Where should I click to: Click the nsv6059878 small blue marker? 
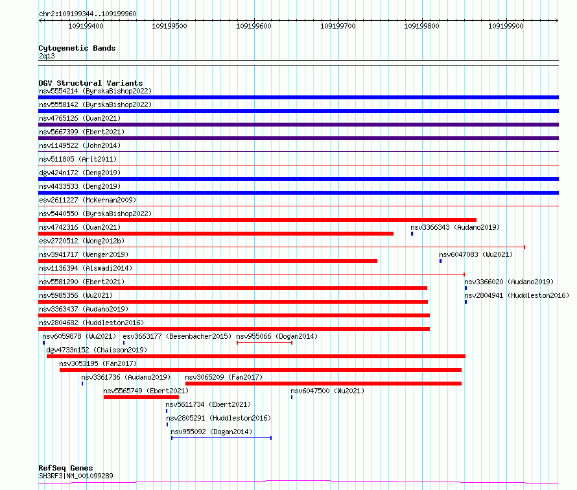pos(43,343)
